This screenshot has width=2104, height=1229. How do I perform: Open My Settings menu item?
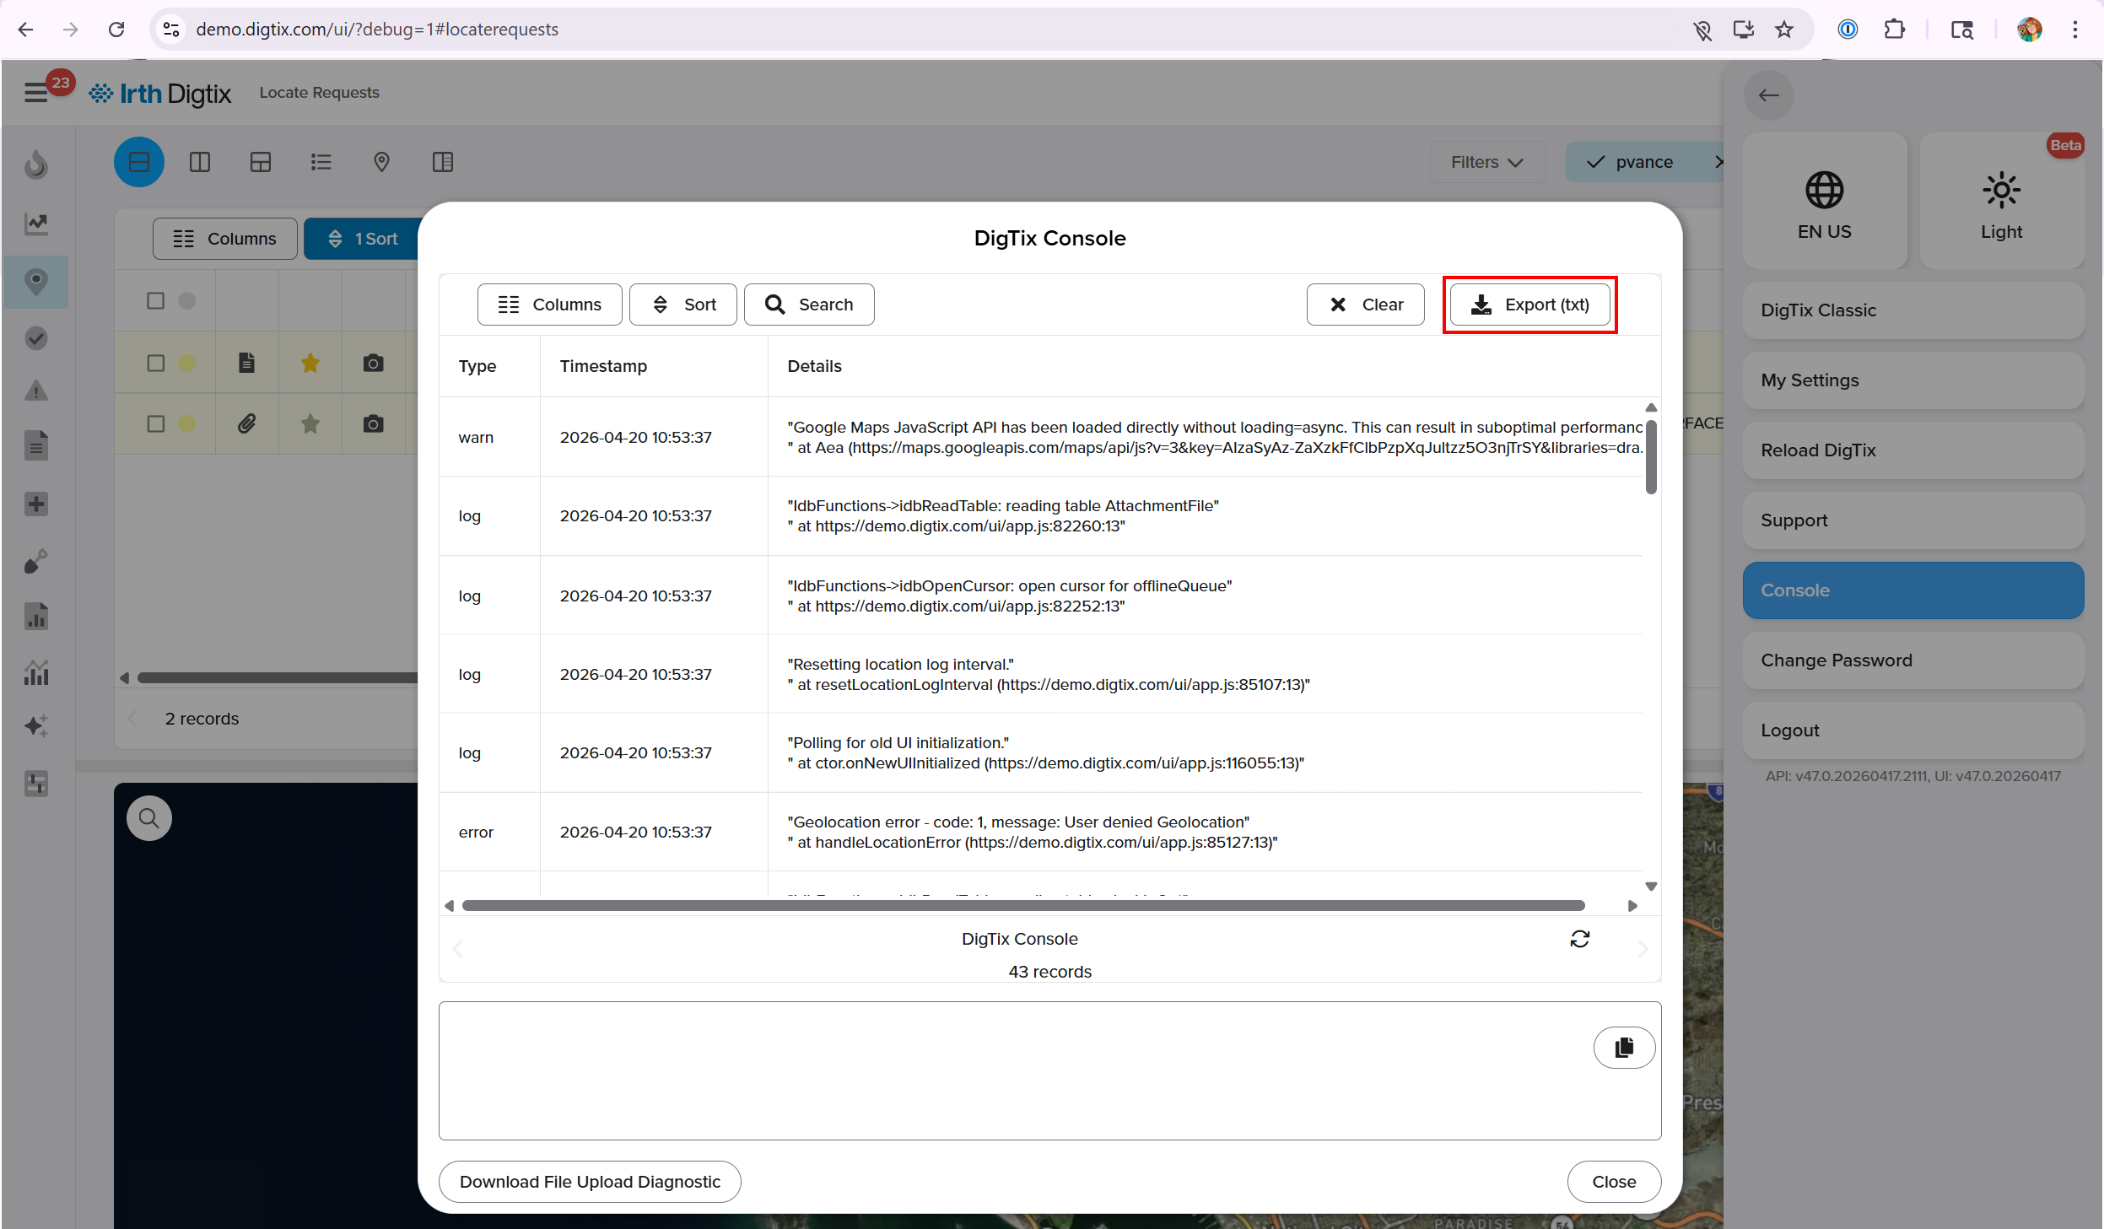1912,380
